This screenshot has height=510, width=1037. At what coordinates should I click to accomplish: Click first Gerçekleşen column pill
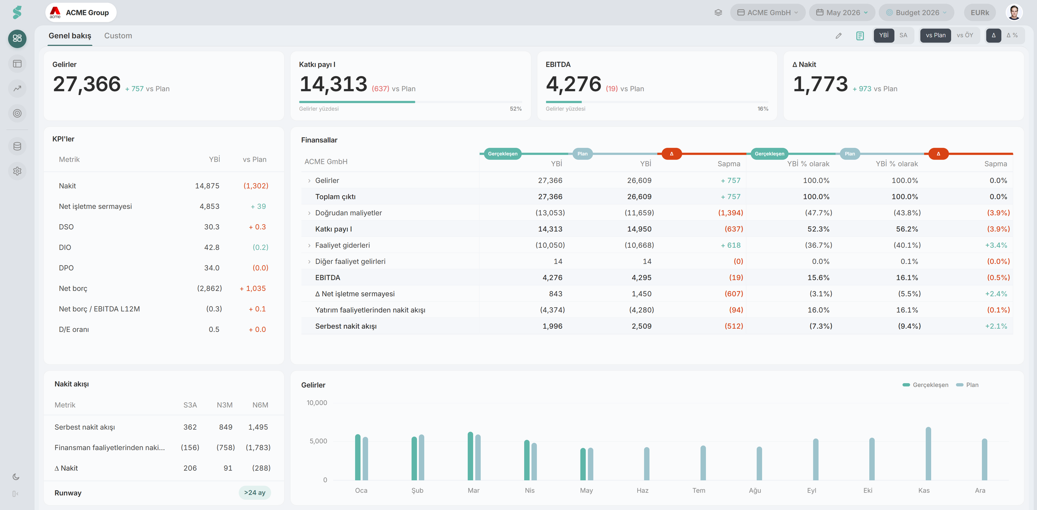point(503,154)
